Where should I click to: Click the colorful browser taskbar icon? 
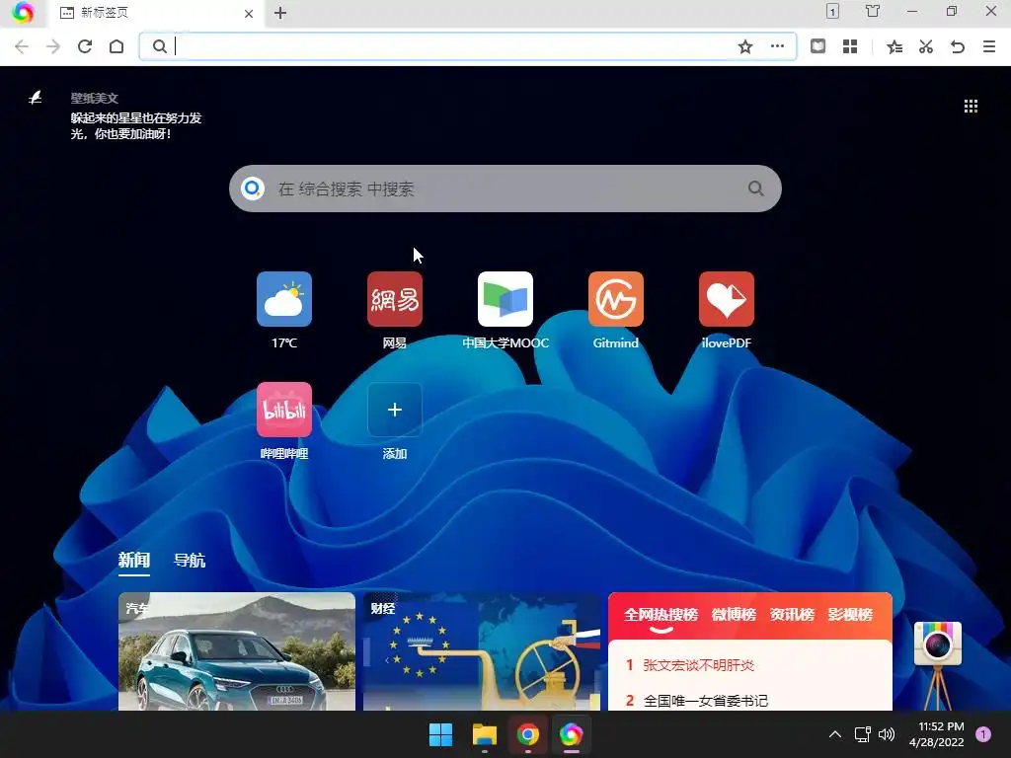click(572, 734)
